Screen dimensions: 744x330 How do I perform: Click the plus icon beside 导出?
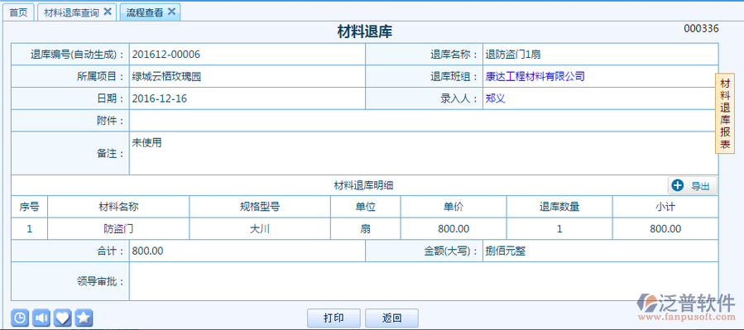coord(678,186)
